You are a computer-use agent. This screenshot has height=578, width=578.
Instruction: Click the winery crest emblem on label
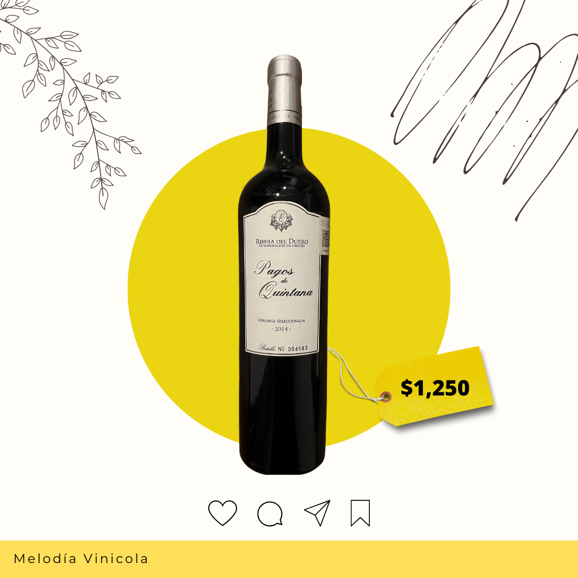pyautogui.click(x=282, y=220)
